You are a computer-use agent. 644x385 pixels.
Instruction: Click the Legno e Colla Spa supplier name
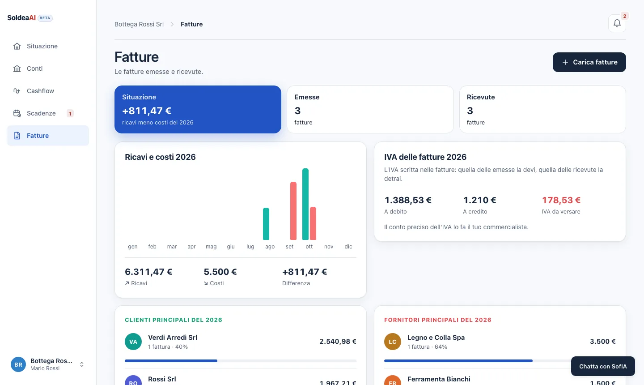(x=436, y=338)
